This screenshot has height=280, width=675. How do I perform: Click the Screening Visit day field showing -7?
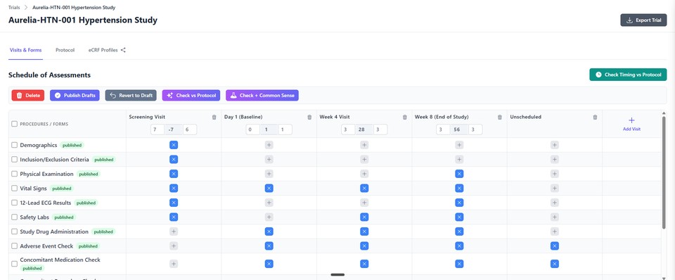[x=174, y=129]
